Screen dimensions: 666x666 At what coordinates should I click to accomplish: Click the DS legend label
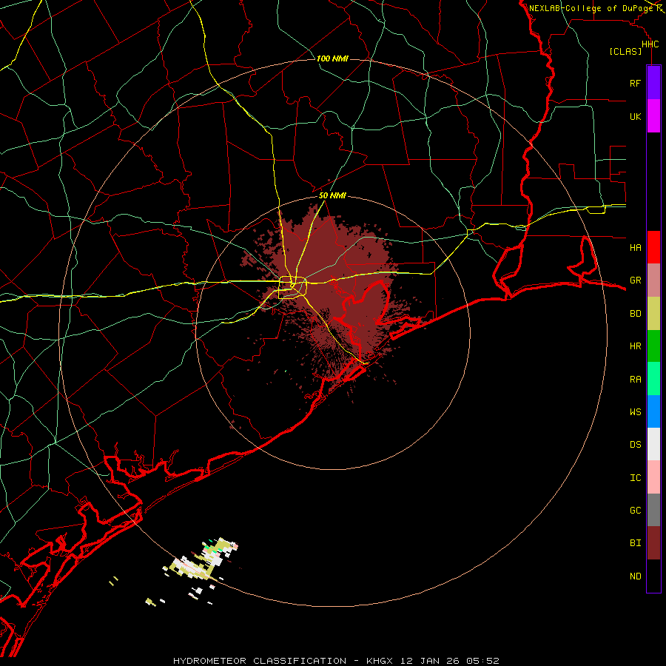(635, 444)
